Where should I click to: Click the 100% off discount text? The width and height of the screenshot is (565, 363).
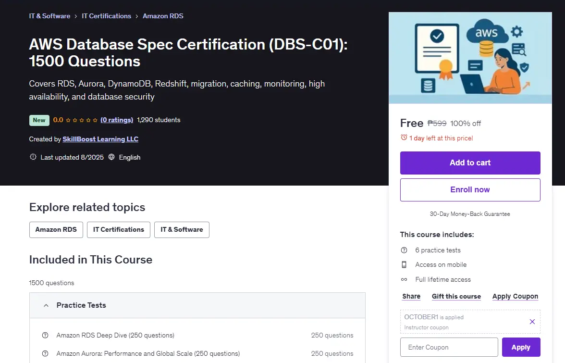point(466,123)
